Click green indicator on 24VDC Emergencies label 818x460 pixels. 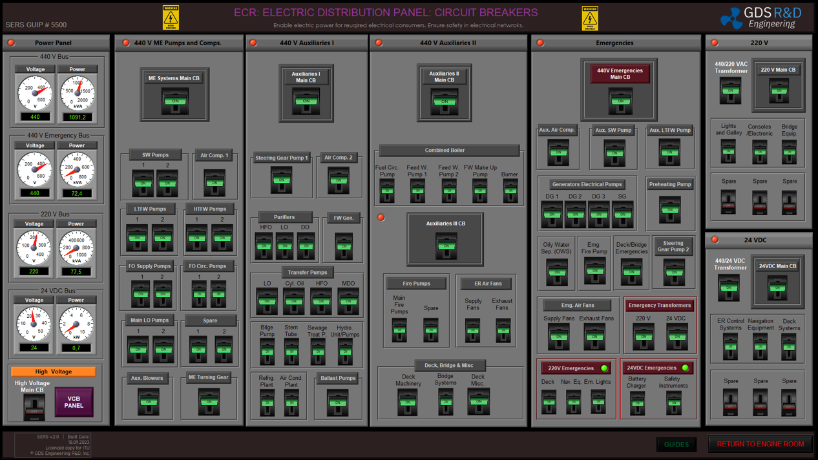686,368
